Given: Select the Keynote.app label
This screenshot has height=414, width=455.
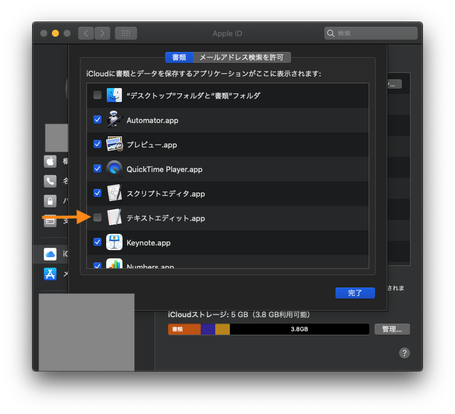Looking at the screenshot, I should 149,243.
